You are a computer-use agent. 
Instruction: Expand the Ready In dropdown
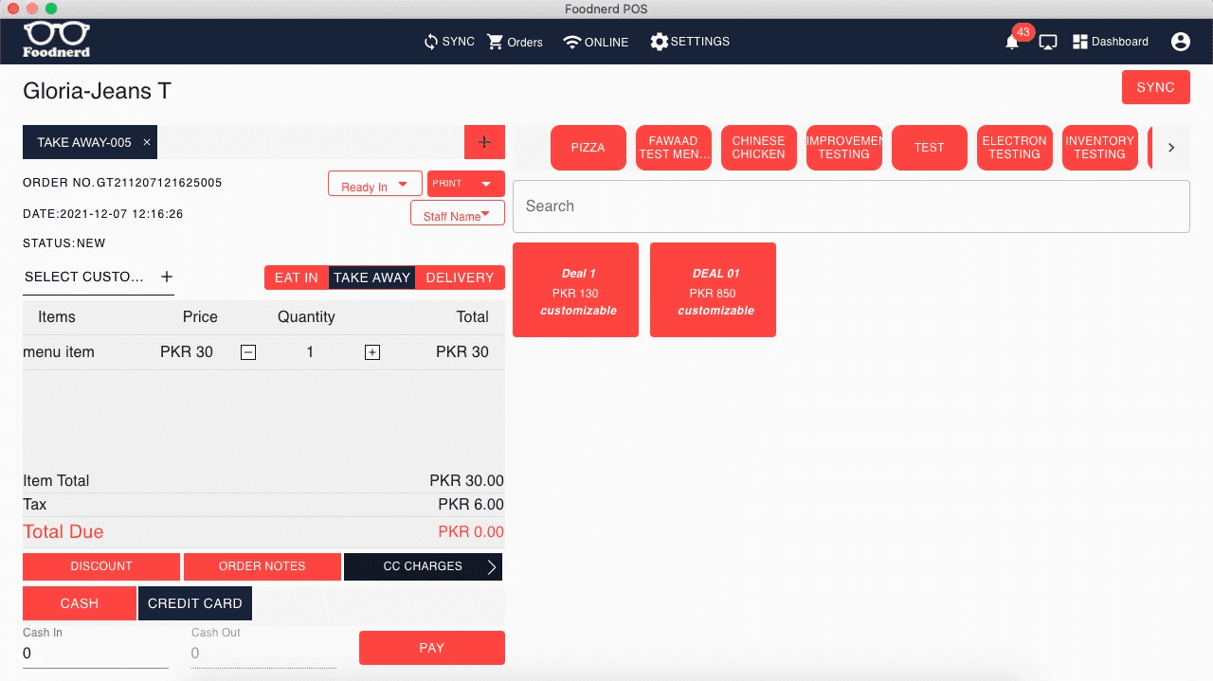(374, 184)
